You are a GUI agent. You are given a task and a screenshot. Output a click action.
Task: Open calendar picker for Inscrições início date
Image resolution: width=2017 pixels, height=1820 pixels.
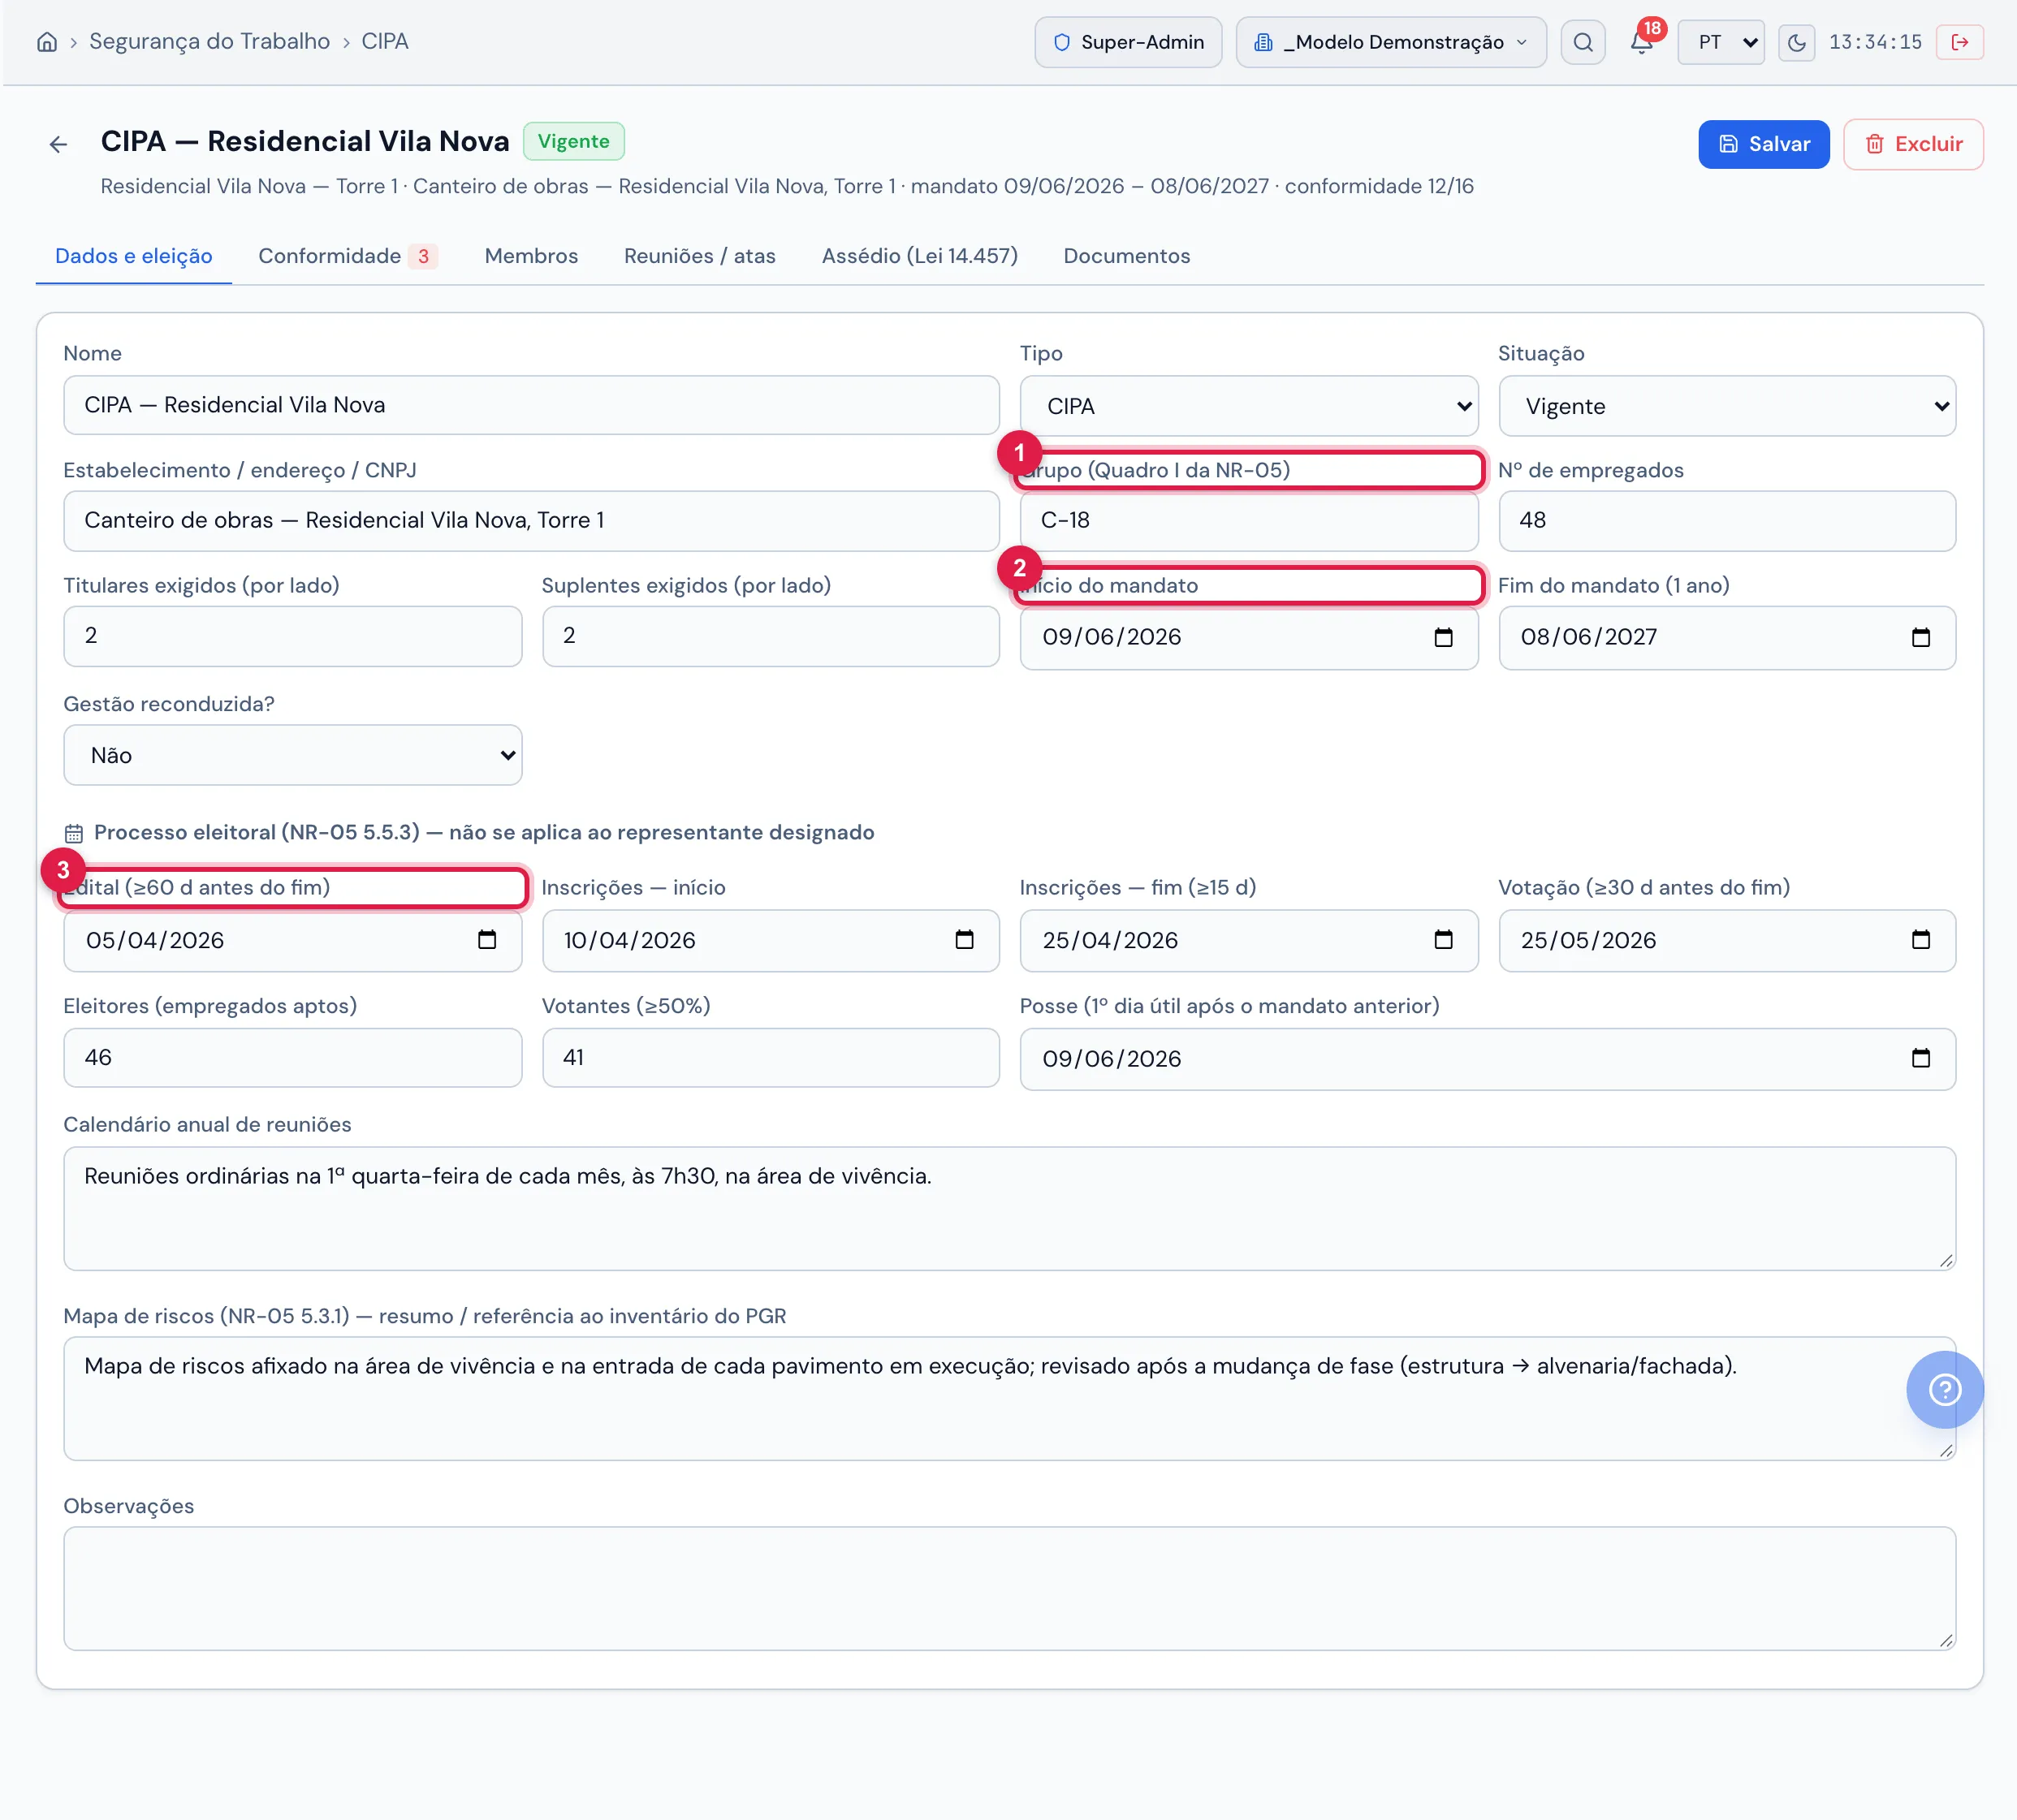[964, 940]
